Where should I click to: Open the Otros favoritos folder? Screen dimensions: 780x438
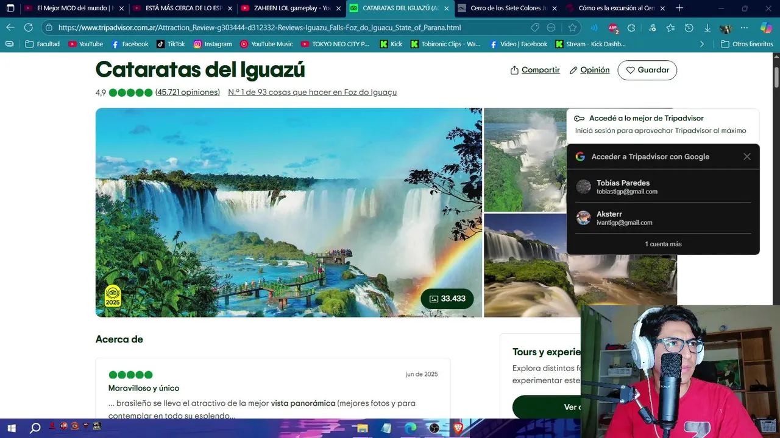point(746,44)
